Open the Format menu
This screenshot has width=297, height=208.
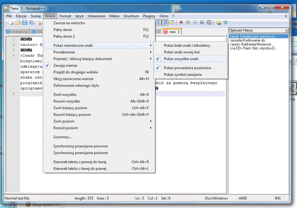pos(65,16)
